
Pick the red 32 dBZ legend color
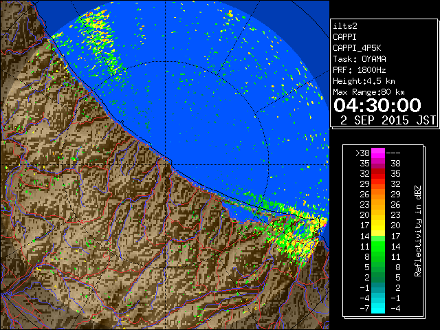click(378, 174)
